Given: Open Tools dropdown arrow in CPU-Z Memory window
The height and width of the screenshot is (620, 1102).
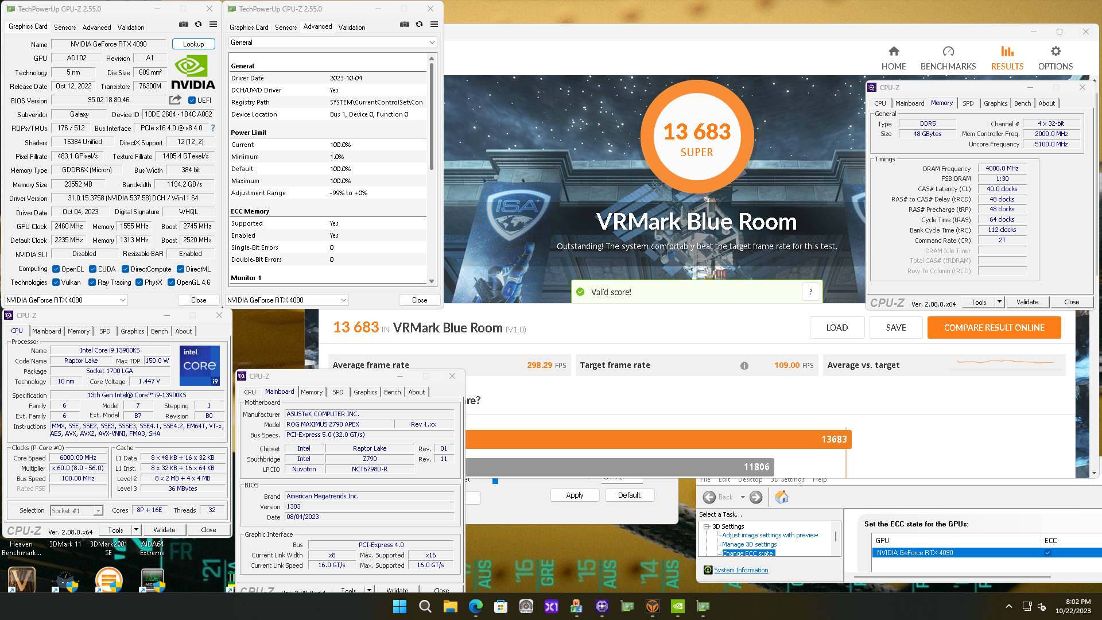Looking at the screenshot, I should (1000, 302).
